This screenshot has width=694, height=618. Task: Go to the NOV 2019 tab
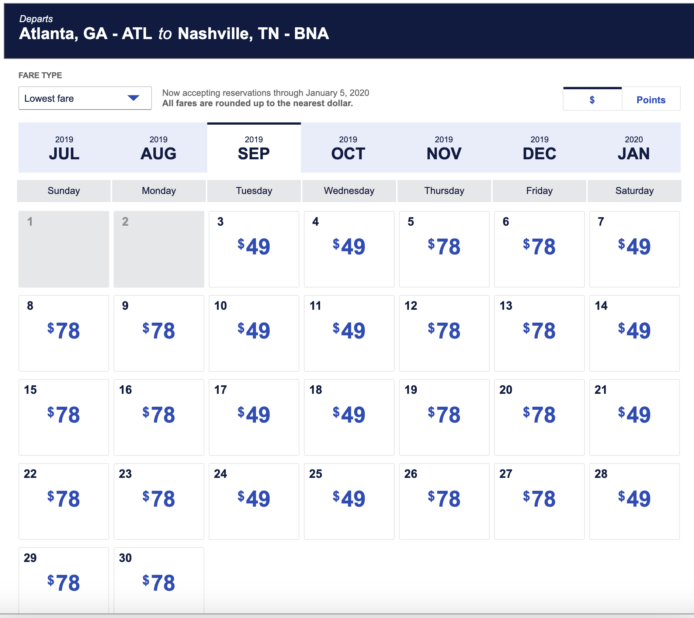point(444,148)
